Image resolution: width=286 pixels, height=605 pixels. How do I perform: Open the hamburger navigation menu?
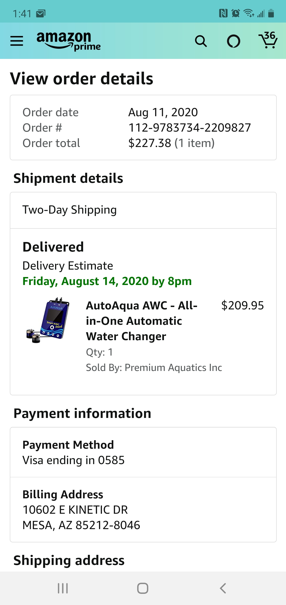click(17, 41)
